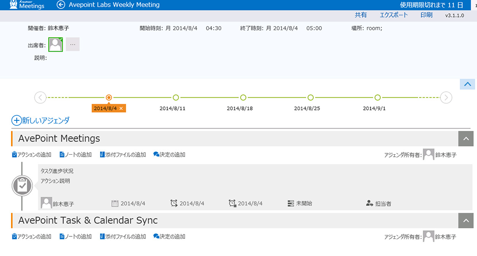Select the 2014/8/25 timeline marker
The height and width of the screenshot is (256, 477).
[311, 97]
